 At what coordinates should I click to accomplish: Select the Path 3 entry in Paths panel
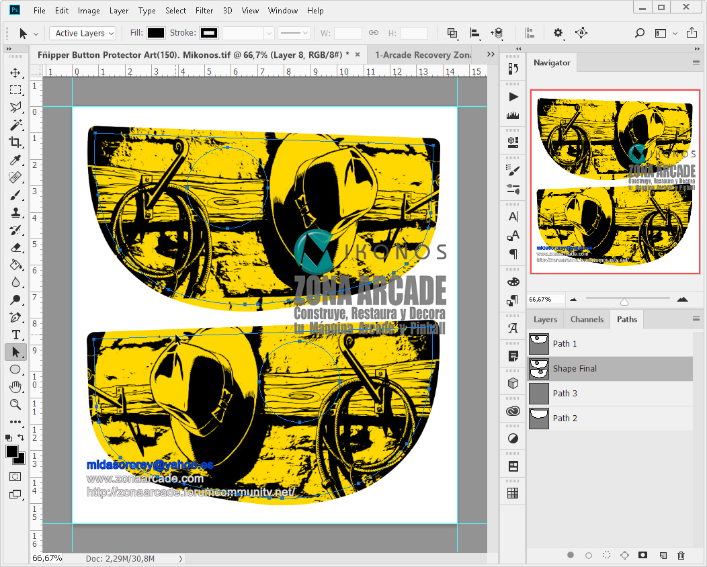click(x=565, y=393)
